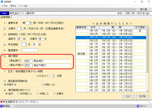The width and height of the screenshot is (152, 108).
Task: Open the 表示(V) menu
Action: (x=13, y=6)
